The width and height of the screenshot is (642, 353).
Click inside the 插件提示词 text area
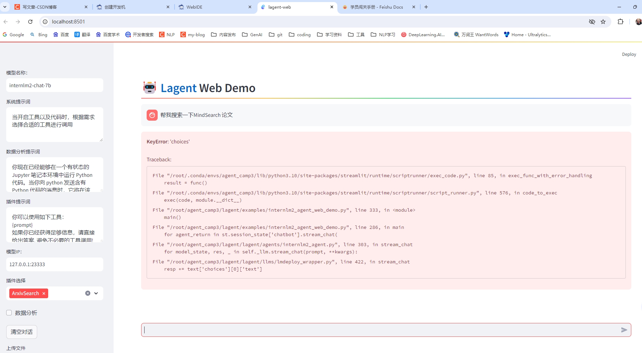[x=55, y=224]
